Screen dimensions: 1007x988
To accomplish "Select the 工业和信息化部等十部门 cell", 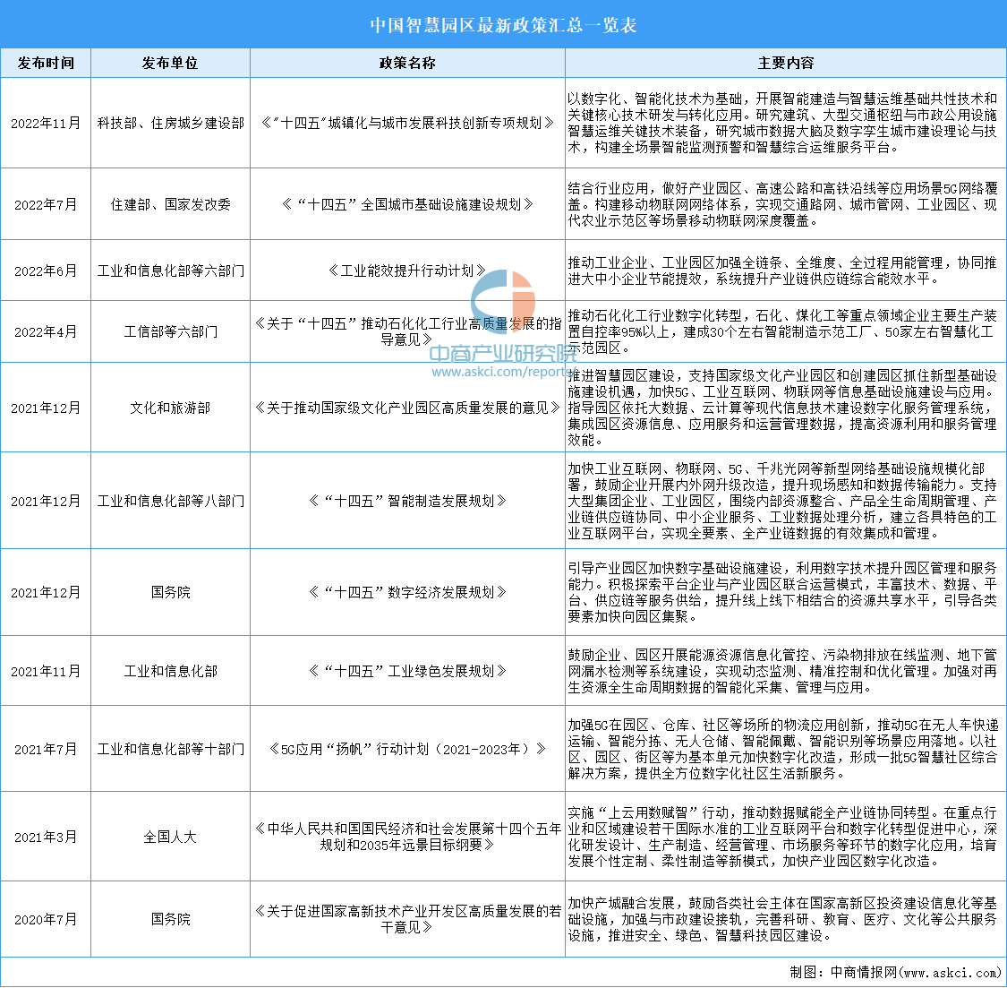I will (x=170, y=749).
